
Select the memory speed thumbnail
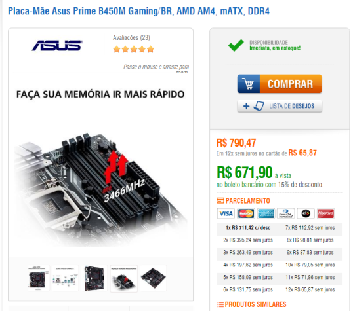(123, 279)
